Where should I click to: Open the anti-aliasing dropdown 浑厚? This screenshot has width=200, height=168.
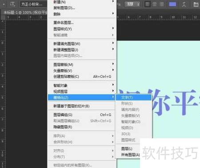click(132, 4)
